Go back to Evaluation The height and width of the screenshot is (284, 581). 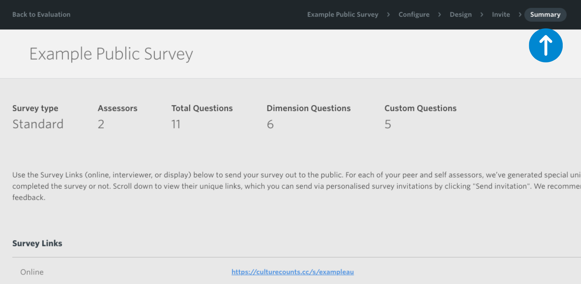pyautogui.click(x=41, y=15)
